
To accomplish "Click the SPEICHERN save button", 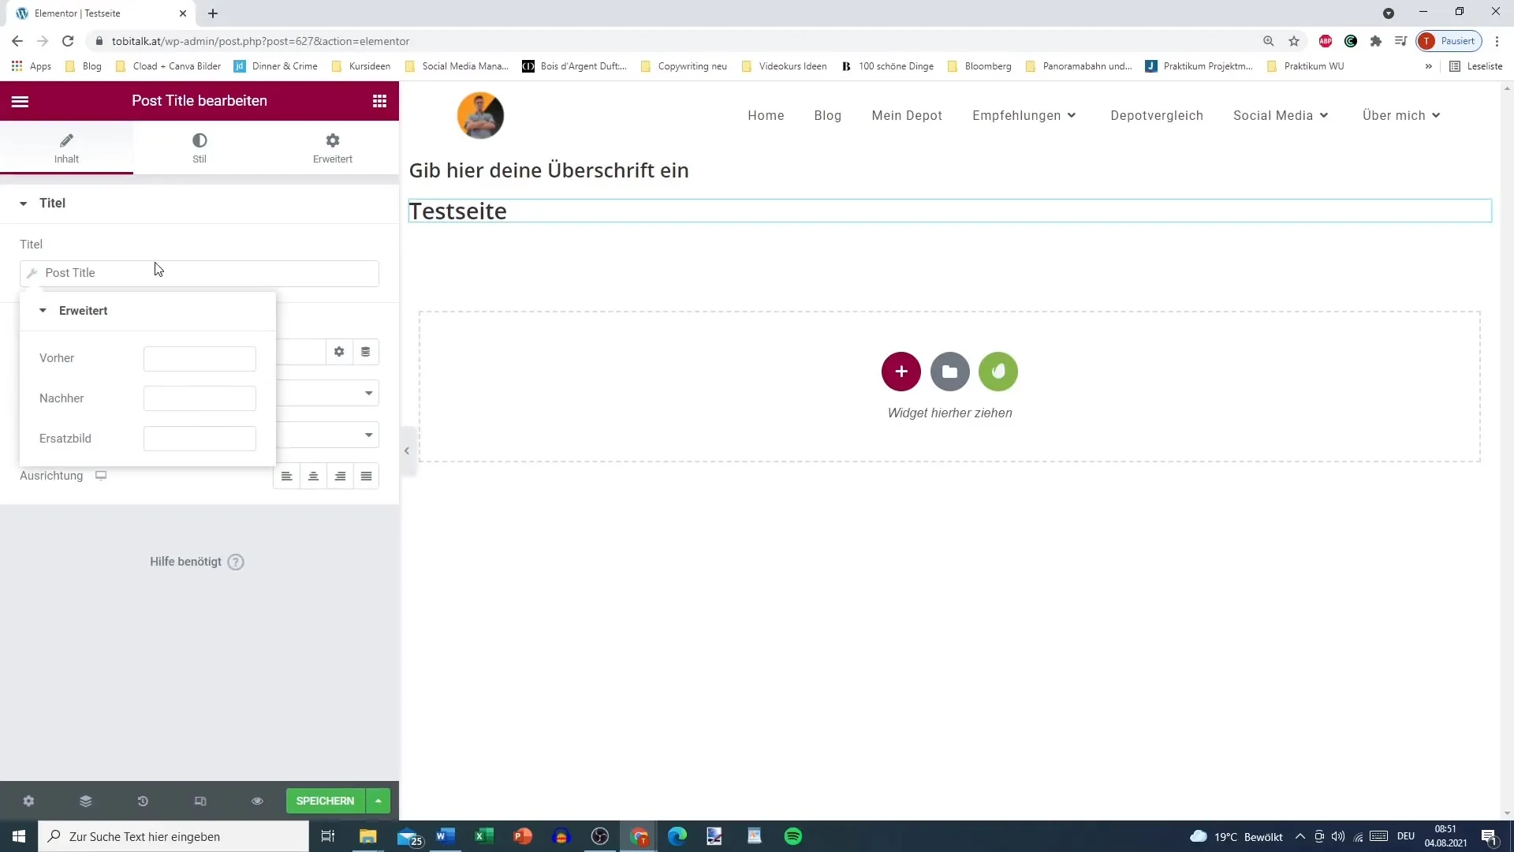I will point(326,801).
